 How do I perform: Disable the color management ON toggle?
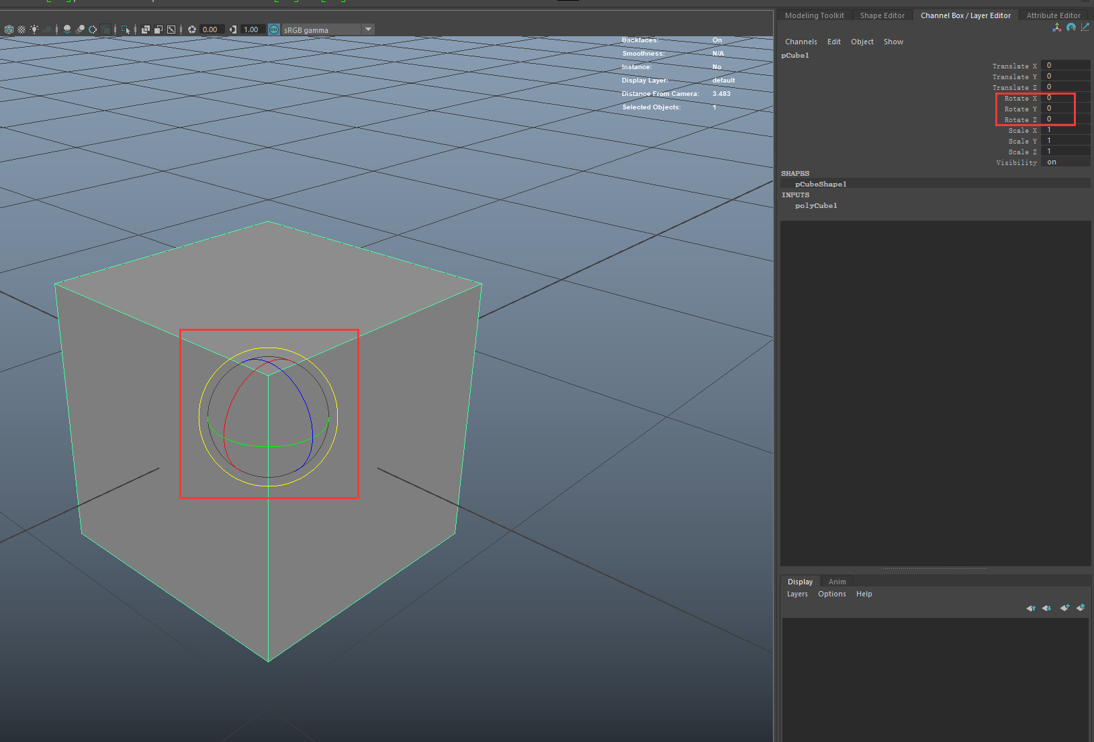tap(274, 29)
